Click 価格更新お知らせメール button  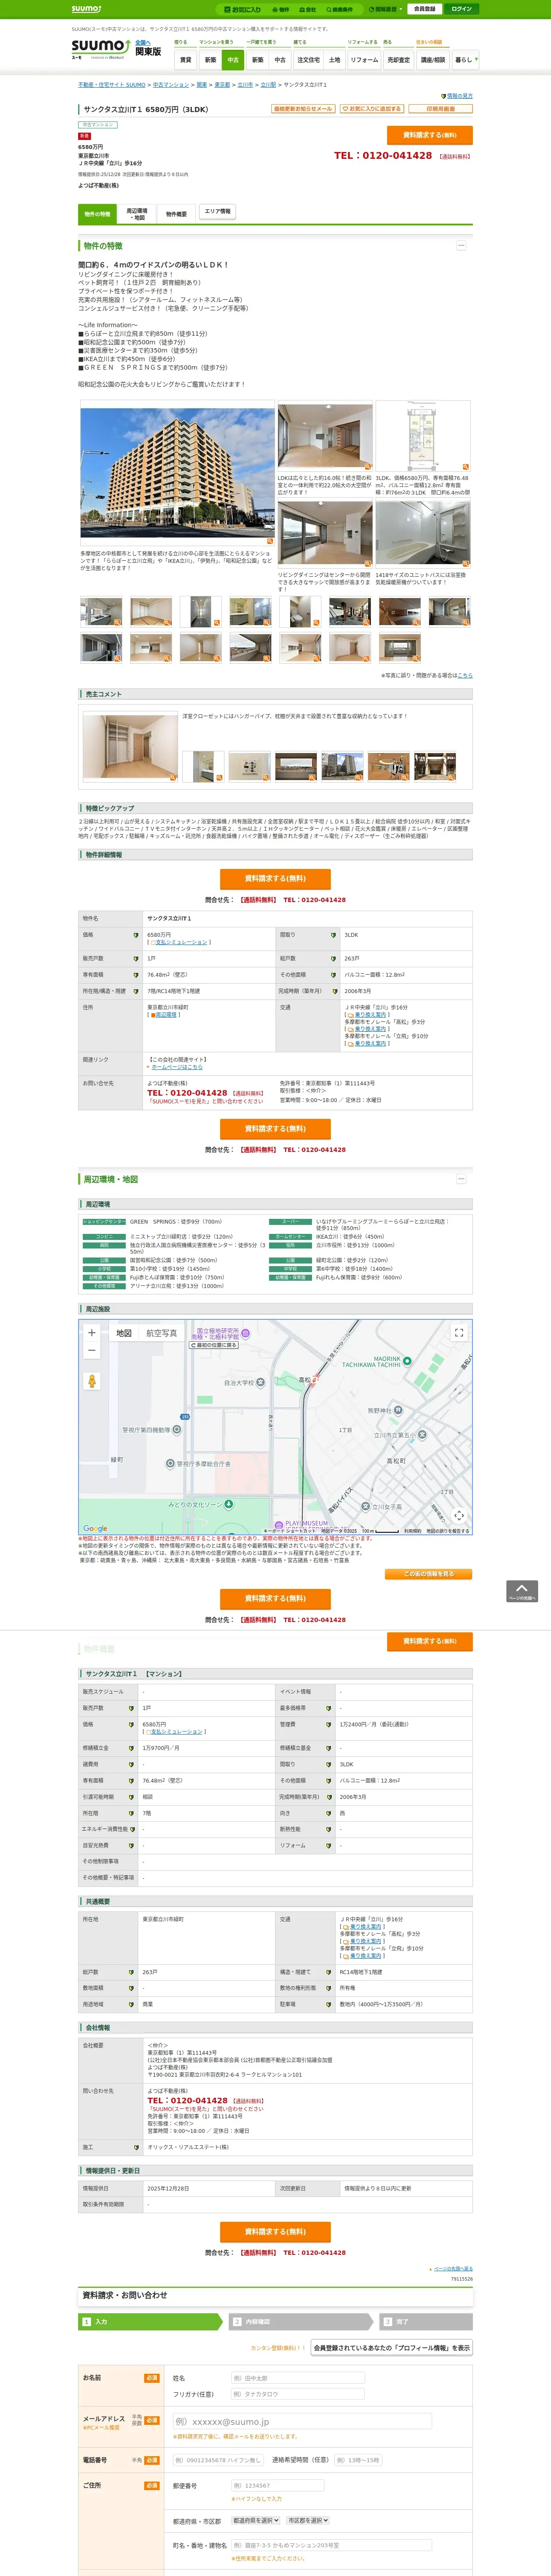303,109
